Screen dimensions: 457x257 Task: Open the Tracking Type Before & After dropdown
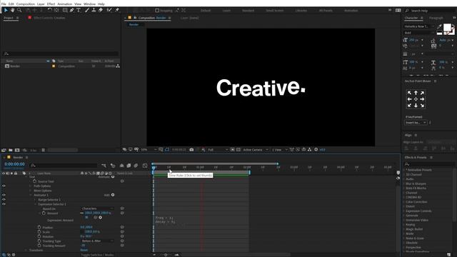coord(97,241)
